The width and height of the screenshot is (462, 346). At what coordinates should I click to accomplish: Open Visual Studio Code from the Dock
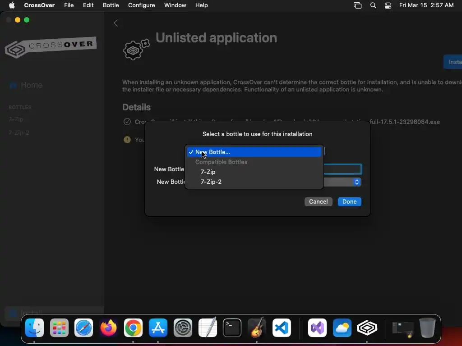[x=282, y=328]
